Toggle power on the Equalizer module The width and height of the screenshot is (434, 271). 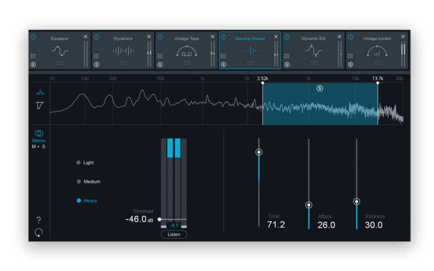coord(33,37)
